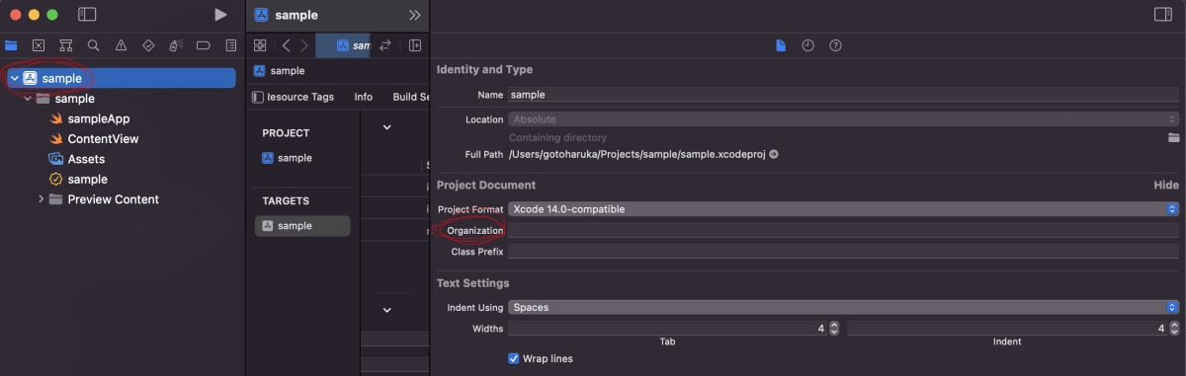Toggle the Wrap lines checkbox

coord(514,358)
